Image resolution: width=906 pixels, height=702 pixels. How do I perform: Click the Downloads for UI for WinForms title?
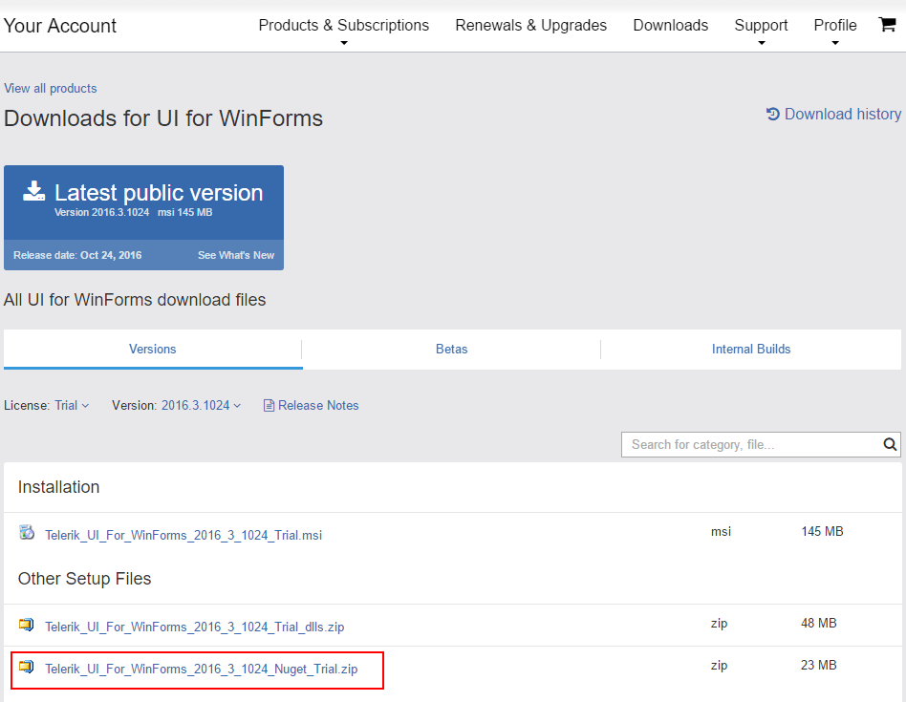(x=162, y=118)
